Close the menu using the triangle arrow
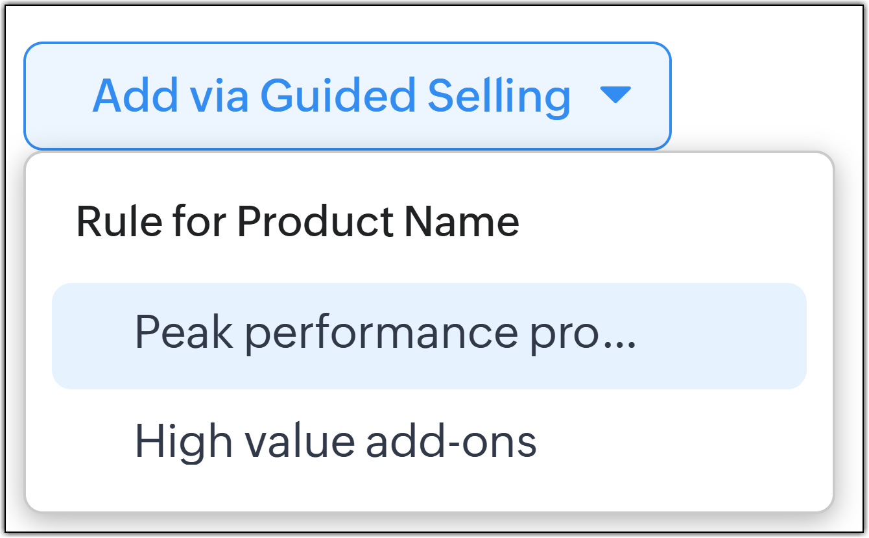The width and height of the screenshot is (869, 538). point(615,95)
